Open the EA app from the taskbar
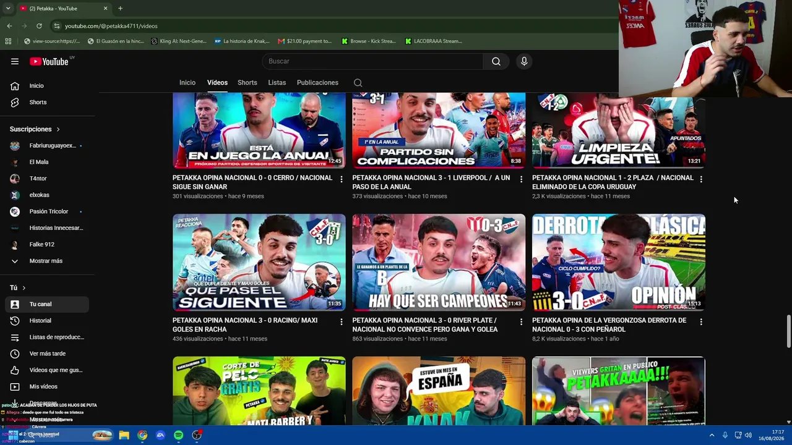Viewport: 792px width, 445px height. 160,435
